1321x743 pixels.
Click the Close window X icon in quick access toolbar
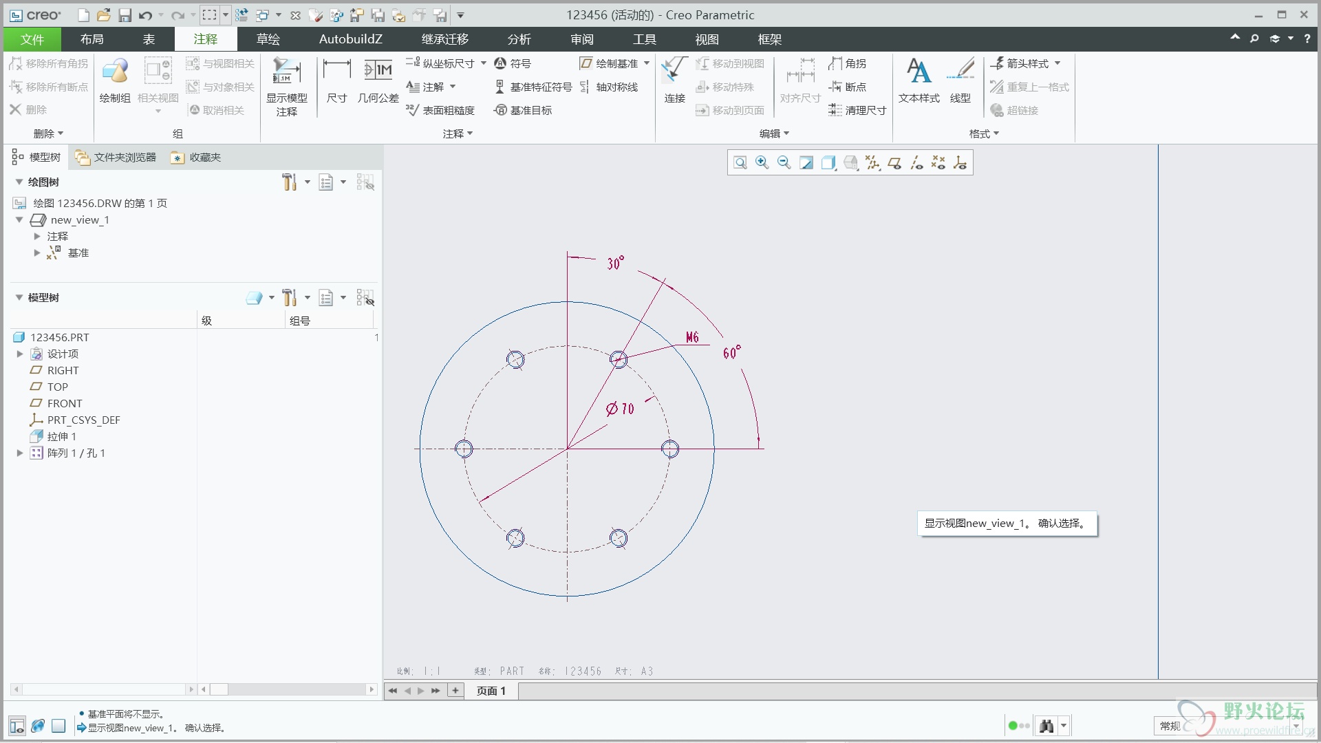[296, 15]
